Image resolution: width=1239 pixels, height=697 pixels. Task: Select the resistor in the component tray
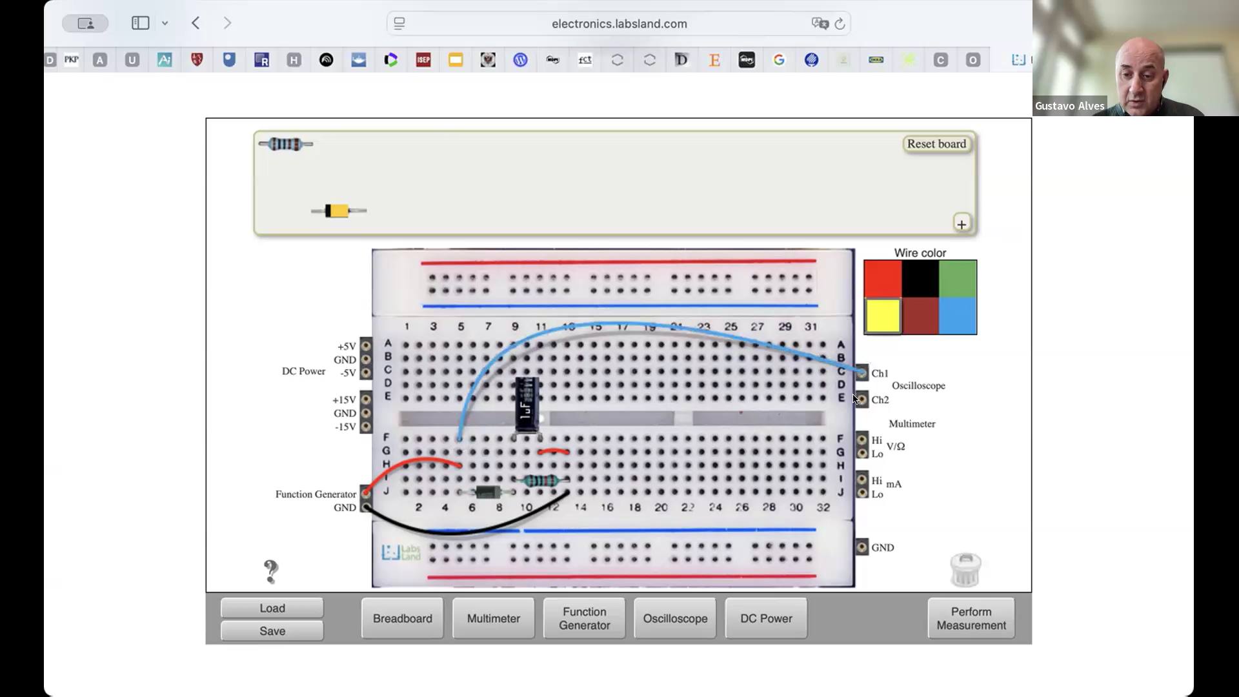pyautogui.click(x=285, y=144)
